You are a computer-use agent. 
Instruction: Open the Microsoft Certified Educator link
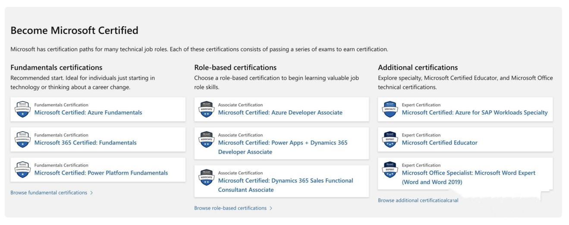(x=440, y=143)
